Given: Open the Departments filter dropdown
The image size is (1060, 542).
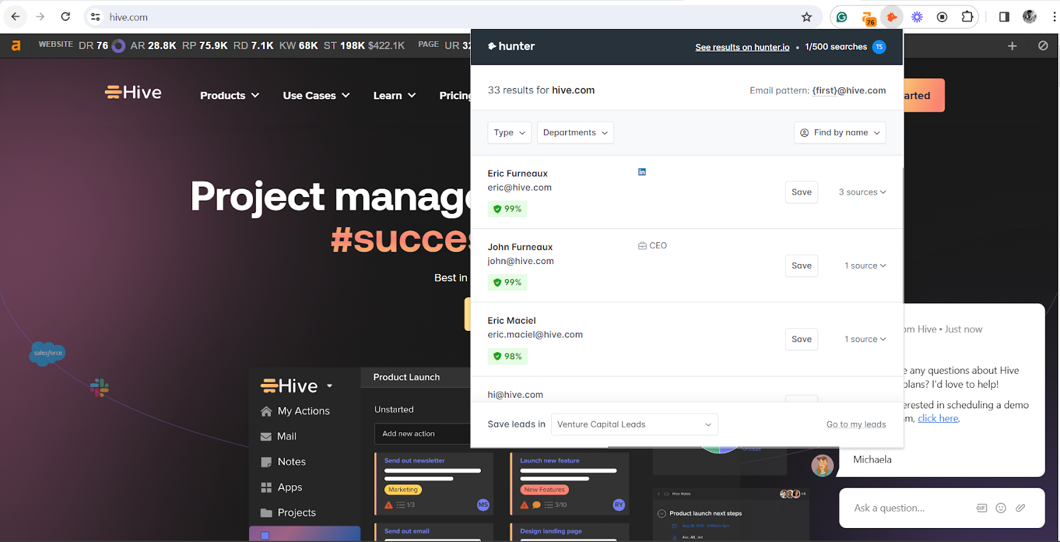Looking at the screenshot, I should [576, 132].
